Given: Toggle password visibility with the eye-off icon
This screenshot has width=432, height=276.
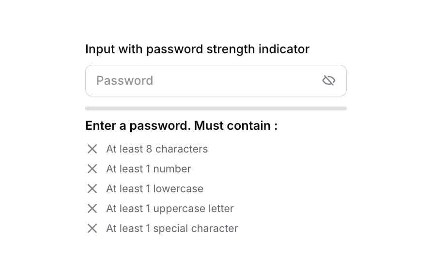Looking at the screenshot, I should point(329,80).
